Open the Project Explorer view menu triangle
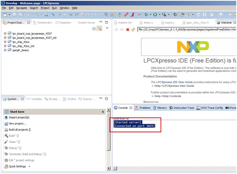The width and height of the screenshot is (237, 174). (107, 28)
